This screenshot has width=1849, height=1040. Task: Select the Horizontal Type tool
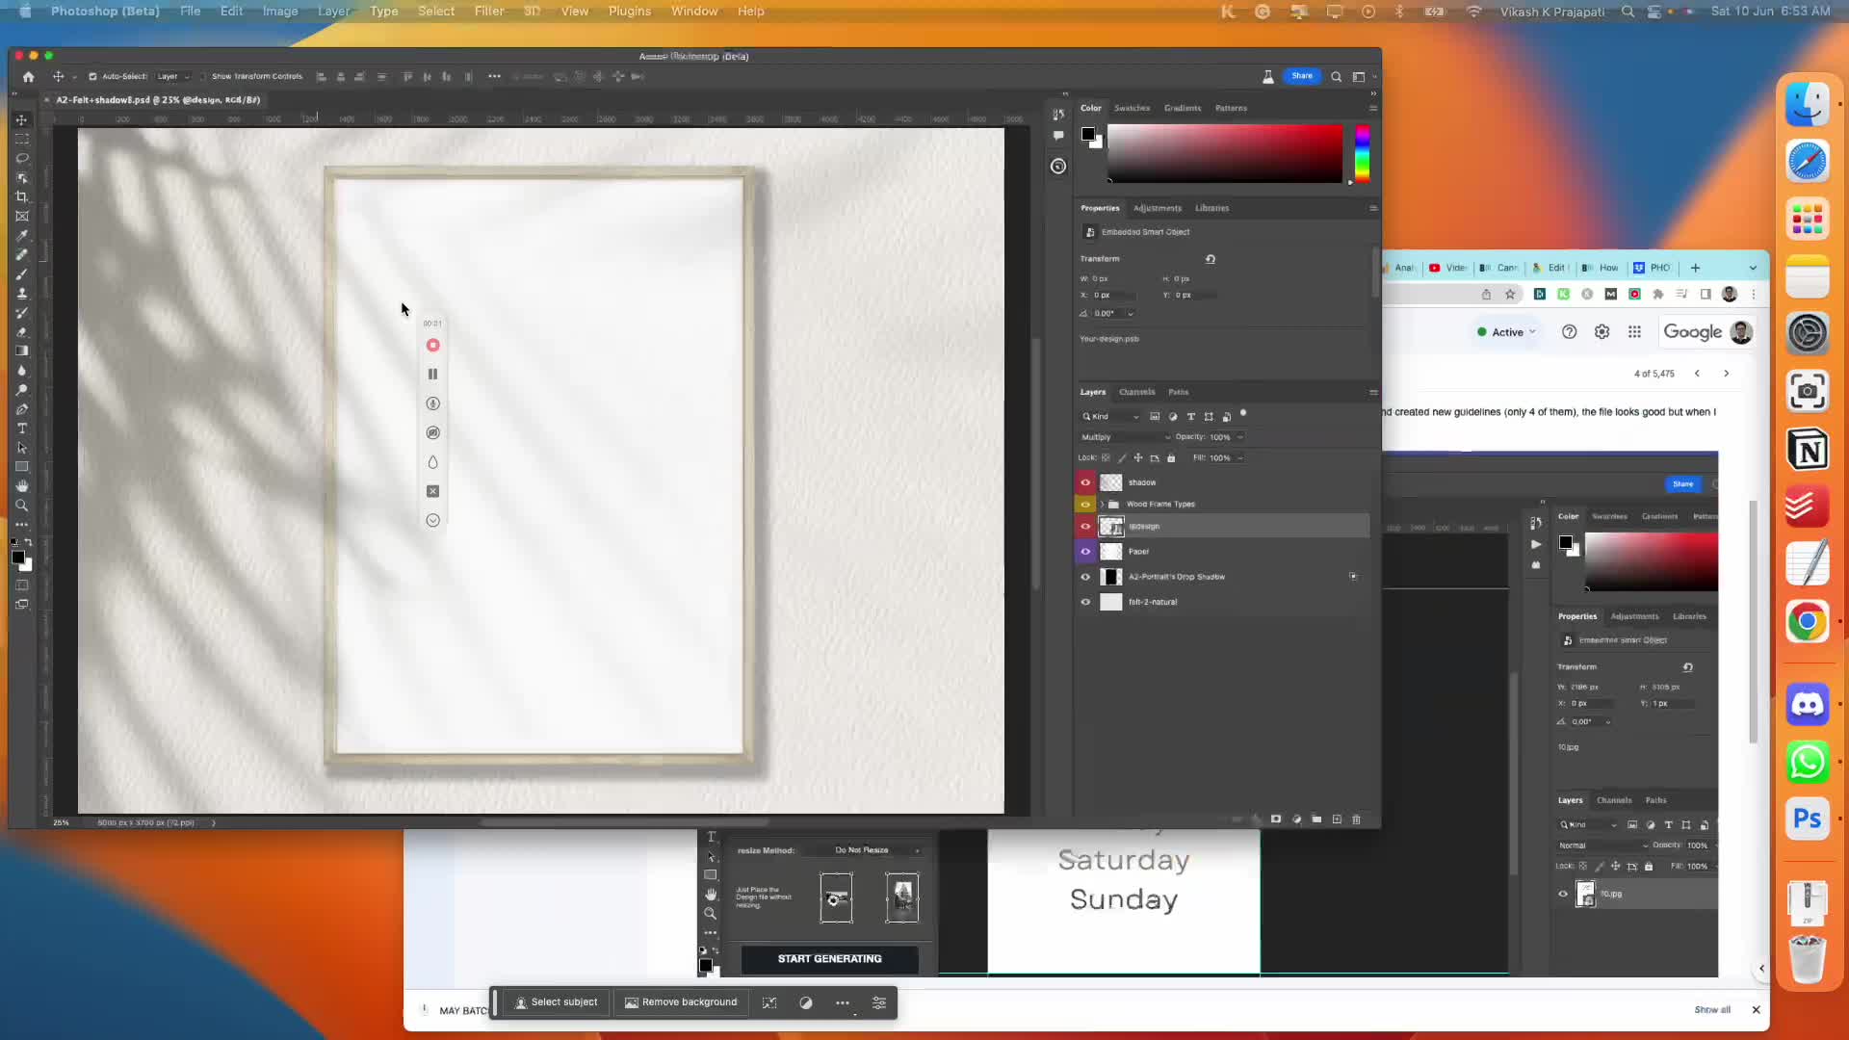click(21, 429)
